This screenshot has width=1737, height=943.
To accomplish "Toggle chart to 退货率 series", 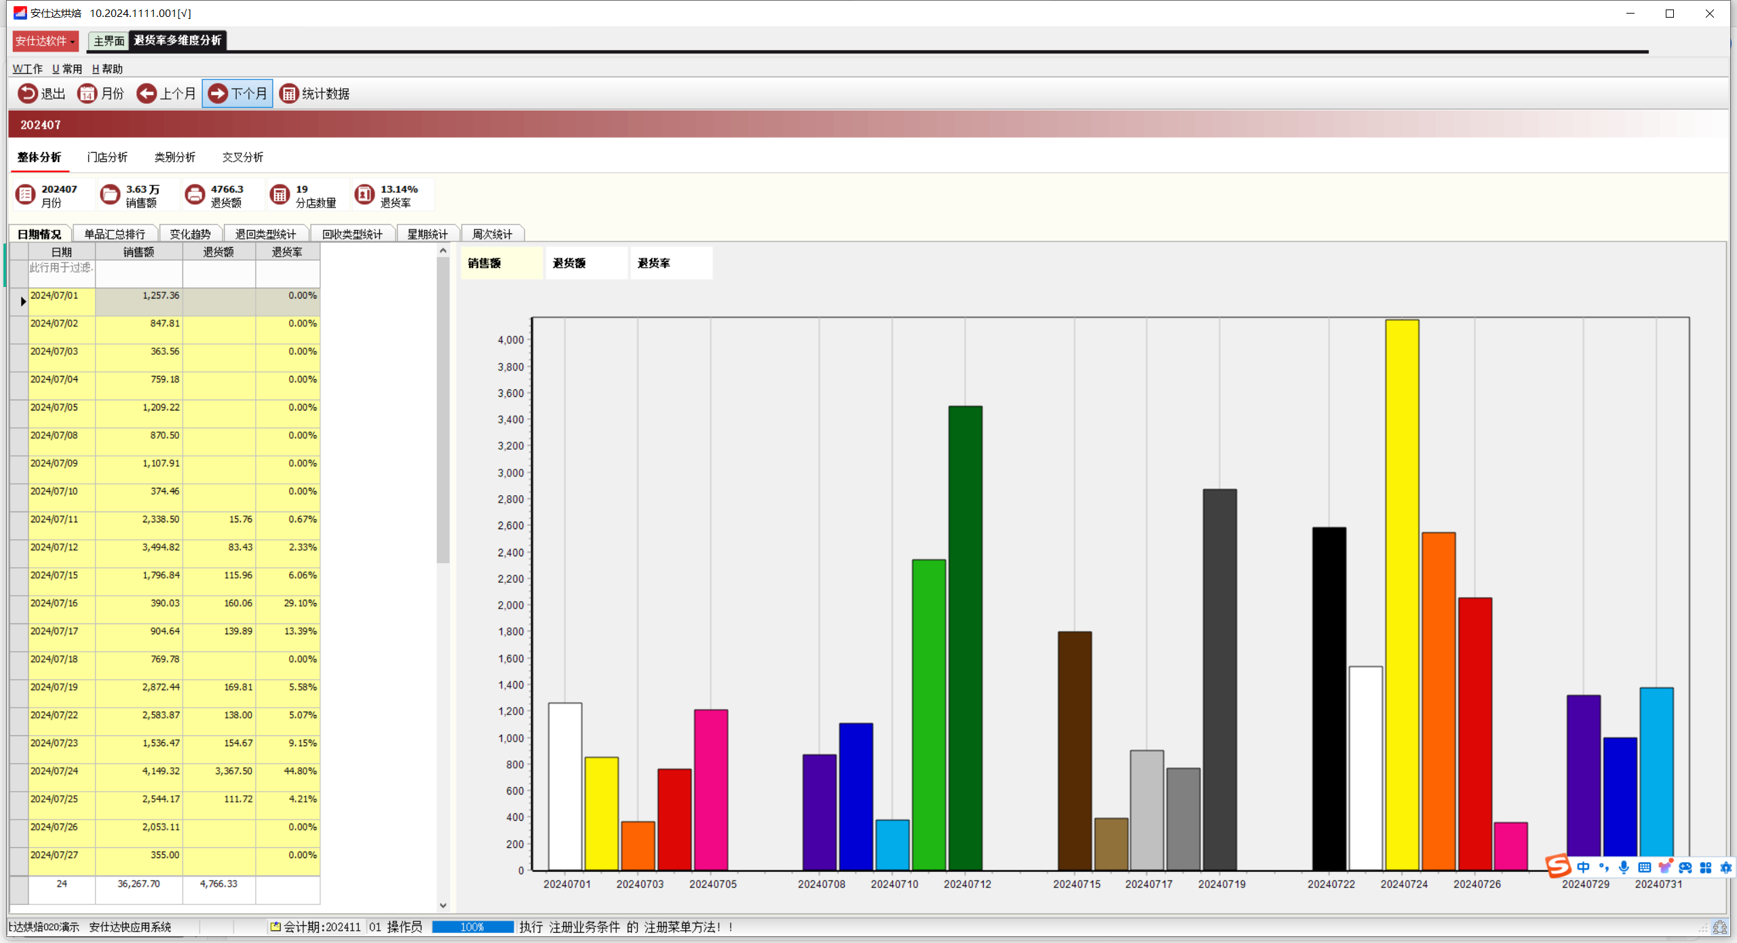I will click(654, 263).
